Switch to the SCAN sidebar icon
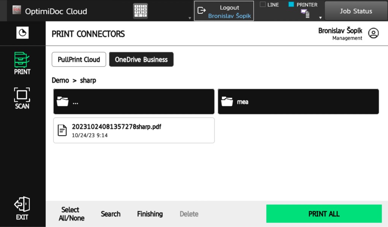Viewport: 388px width, 227px height. [x=22, y=98]
